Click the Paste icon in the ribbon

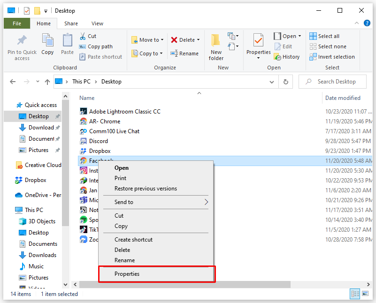67,45
